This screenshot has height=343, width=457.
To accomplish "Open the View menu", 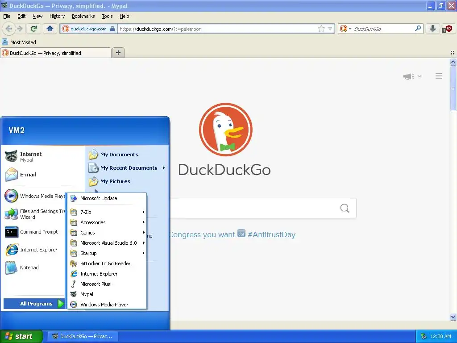I will pyautogui.click(x=37, y=16).
